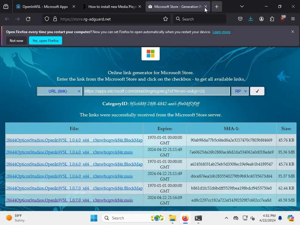Open clock showing 4:51 PM
Screen dimensions: 300x225
point(267,218)
